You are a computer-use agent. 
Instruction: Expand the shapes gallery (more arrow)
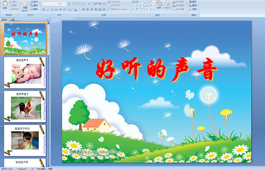[154, 9]
